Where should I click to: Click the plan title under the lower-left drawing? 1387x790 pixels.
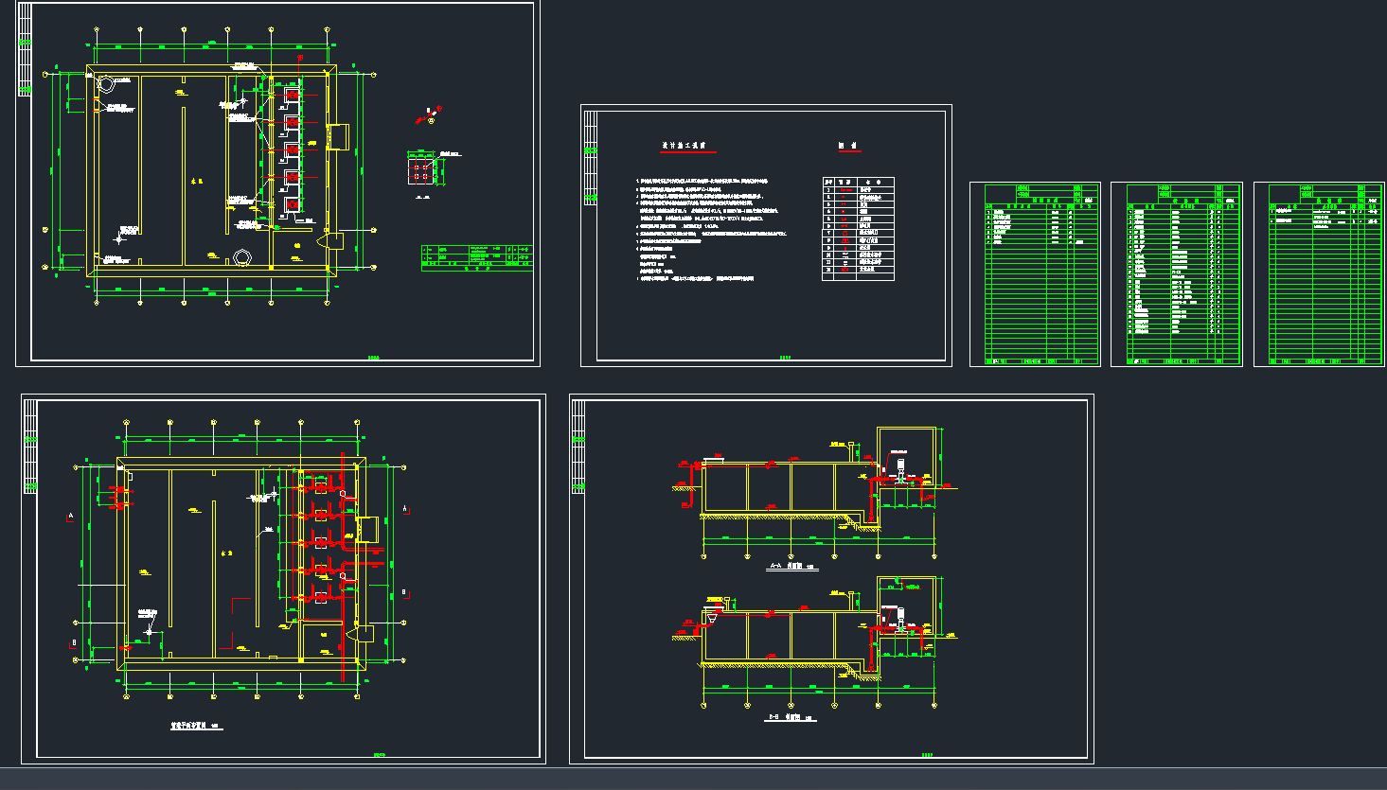tap(194, 727)
